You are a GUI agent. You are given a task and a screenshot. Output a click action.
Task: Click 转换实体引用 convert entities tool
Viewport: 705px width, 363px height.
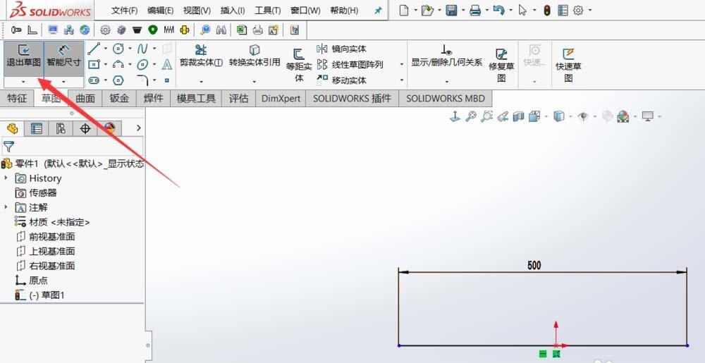(255, 56)
